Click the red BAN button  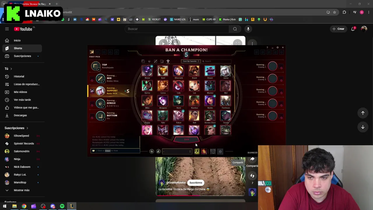[x=186, y=140]
